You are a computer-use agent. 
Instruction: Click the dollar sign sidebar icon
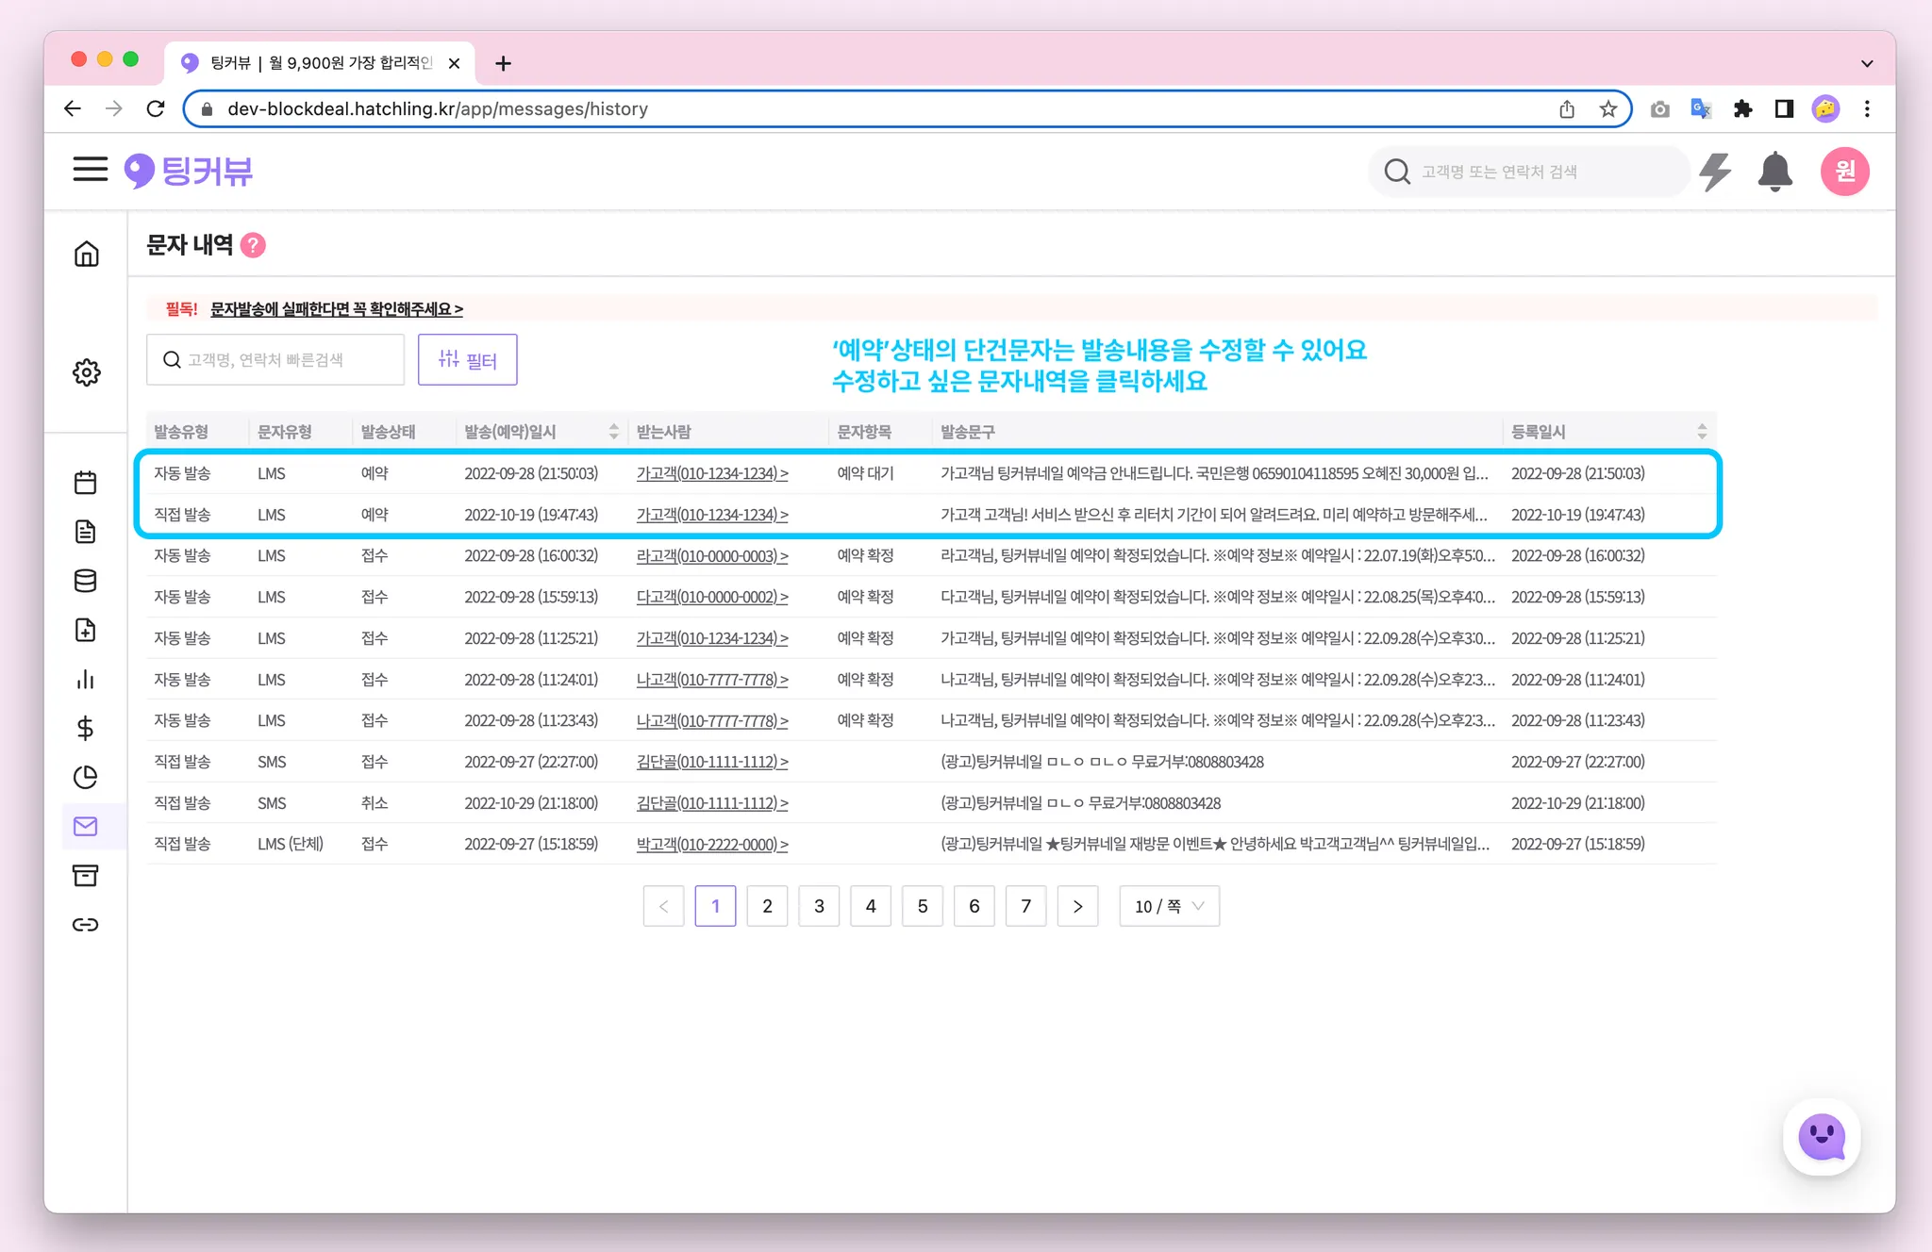click(85, 728)
